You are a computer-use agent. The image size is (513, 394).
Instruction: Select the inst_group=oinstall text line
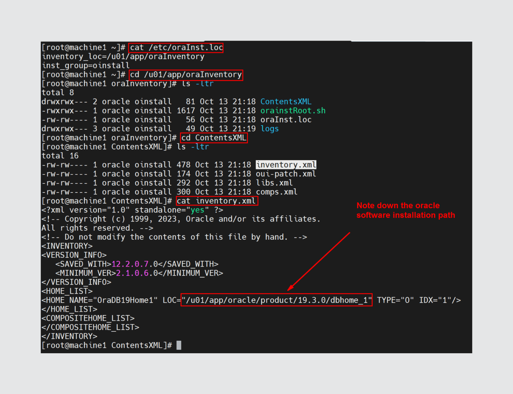click(85, 65)
